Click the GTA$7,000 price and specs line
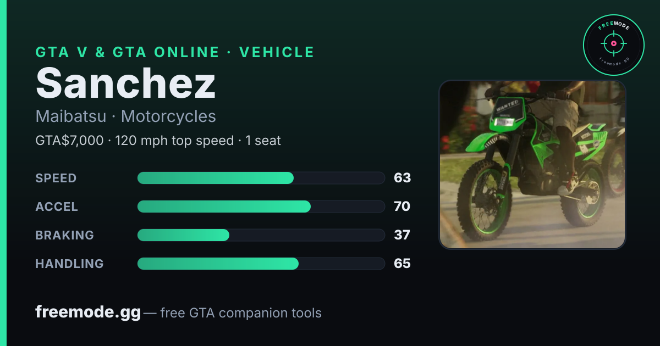Viewport: 660px width, 346px height. [x=158, y=141]
